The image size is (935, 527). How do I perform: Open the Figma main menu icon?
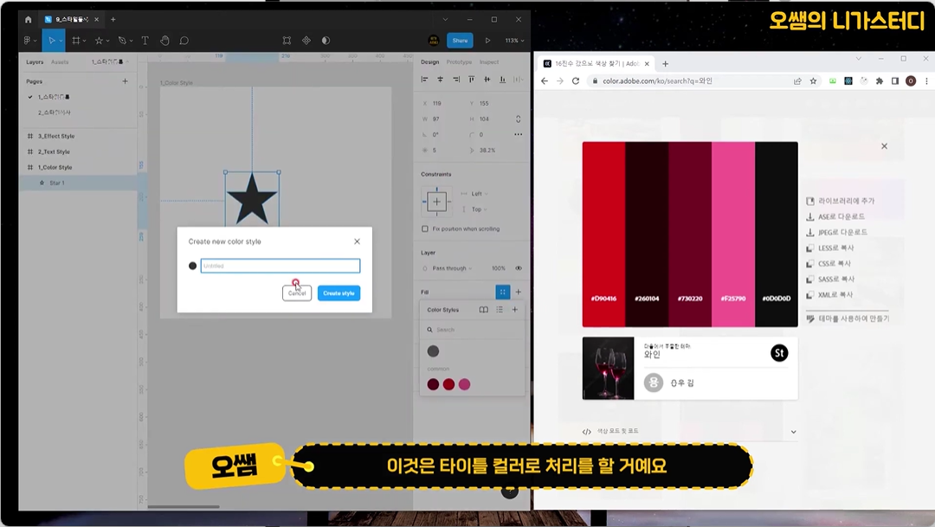(x=28, y=41)
